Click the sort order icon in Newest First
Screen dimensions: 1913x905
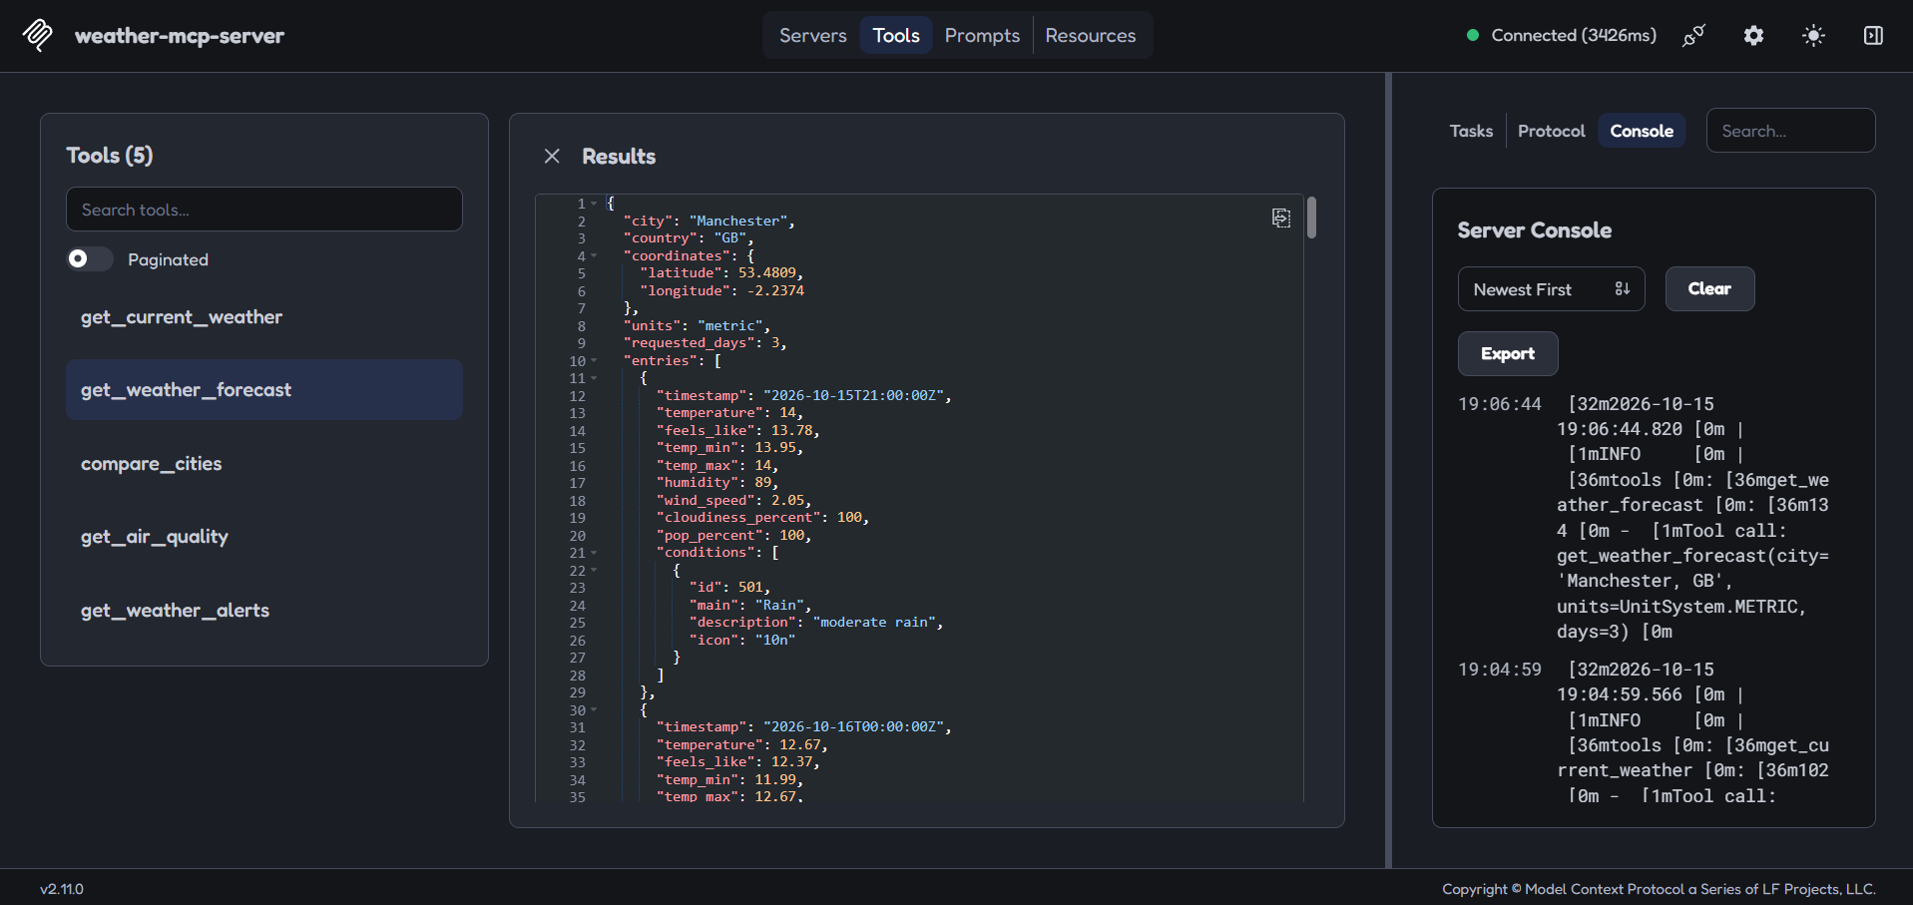pos(1623,288)
